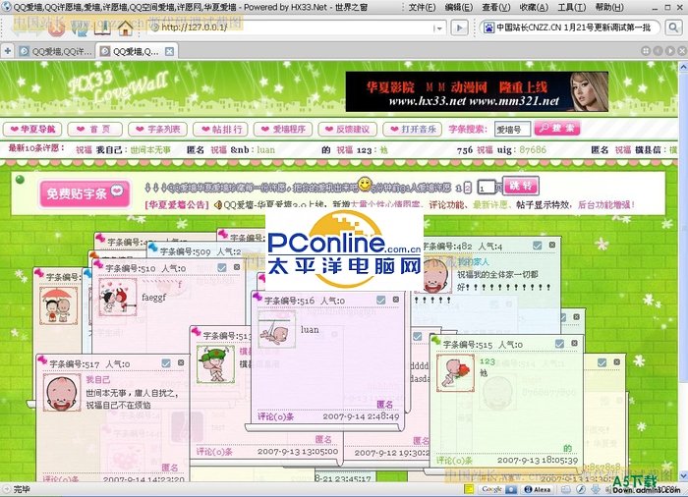
Task: Click the smiley face icon in the announcement bar
Action: [x=365, y=185]
